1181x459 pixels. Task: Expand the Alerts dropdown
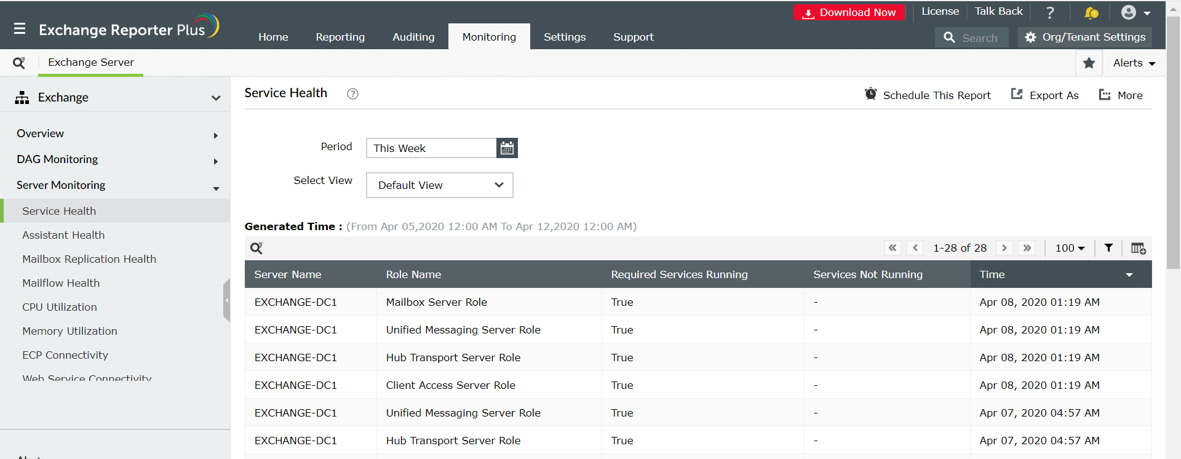(x=1134, y=63)
